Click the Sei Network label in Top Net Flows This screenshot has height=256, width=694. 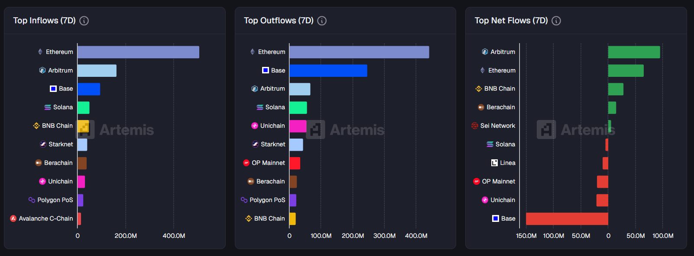498,126
